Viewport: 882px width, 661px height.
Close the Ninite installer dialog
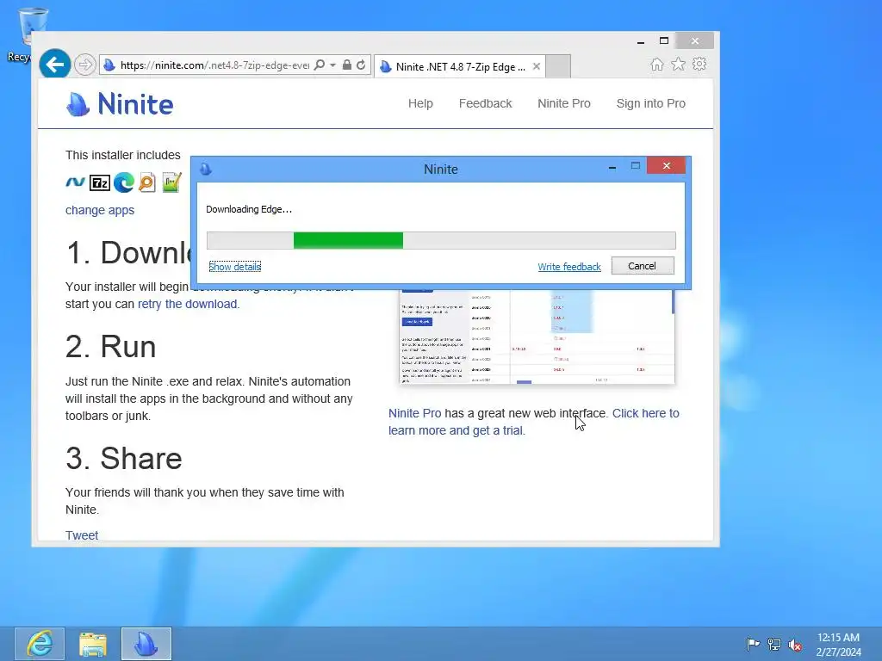[x=666, y=166]
